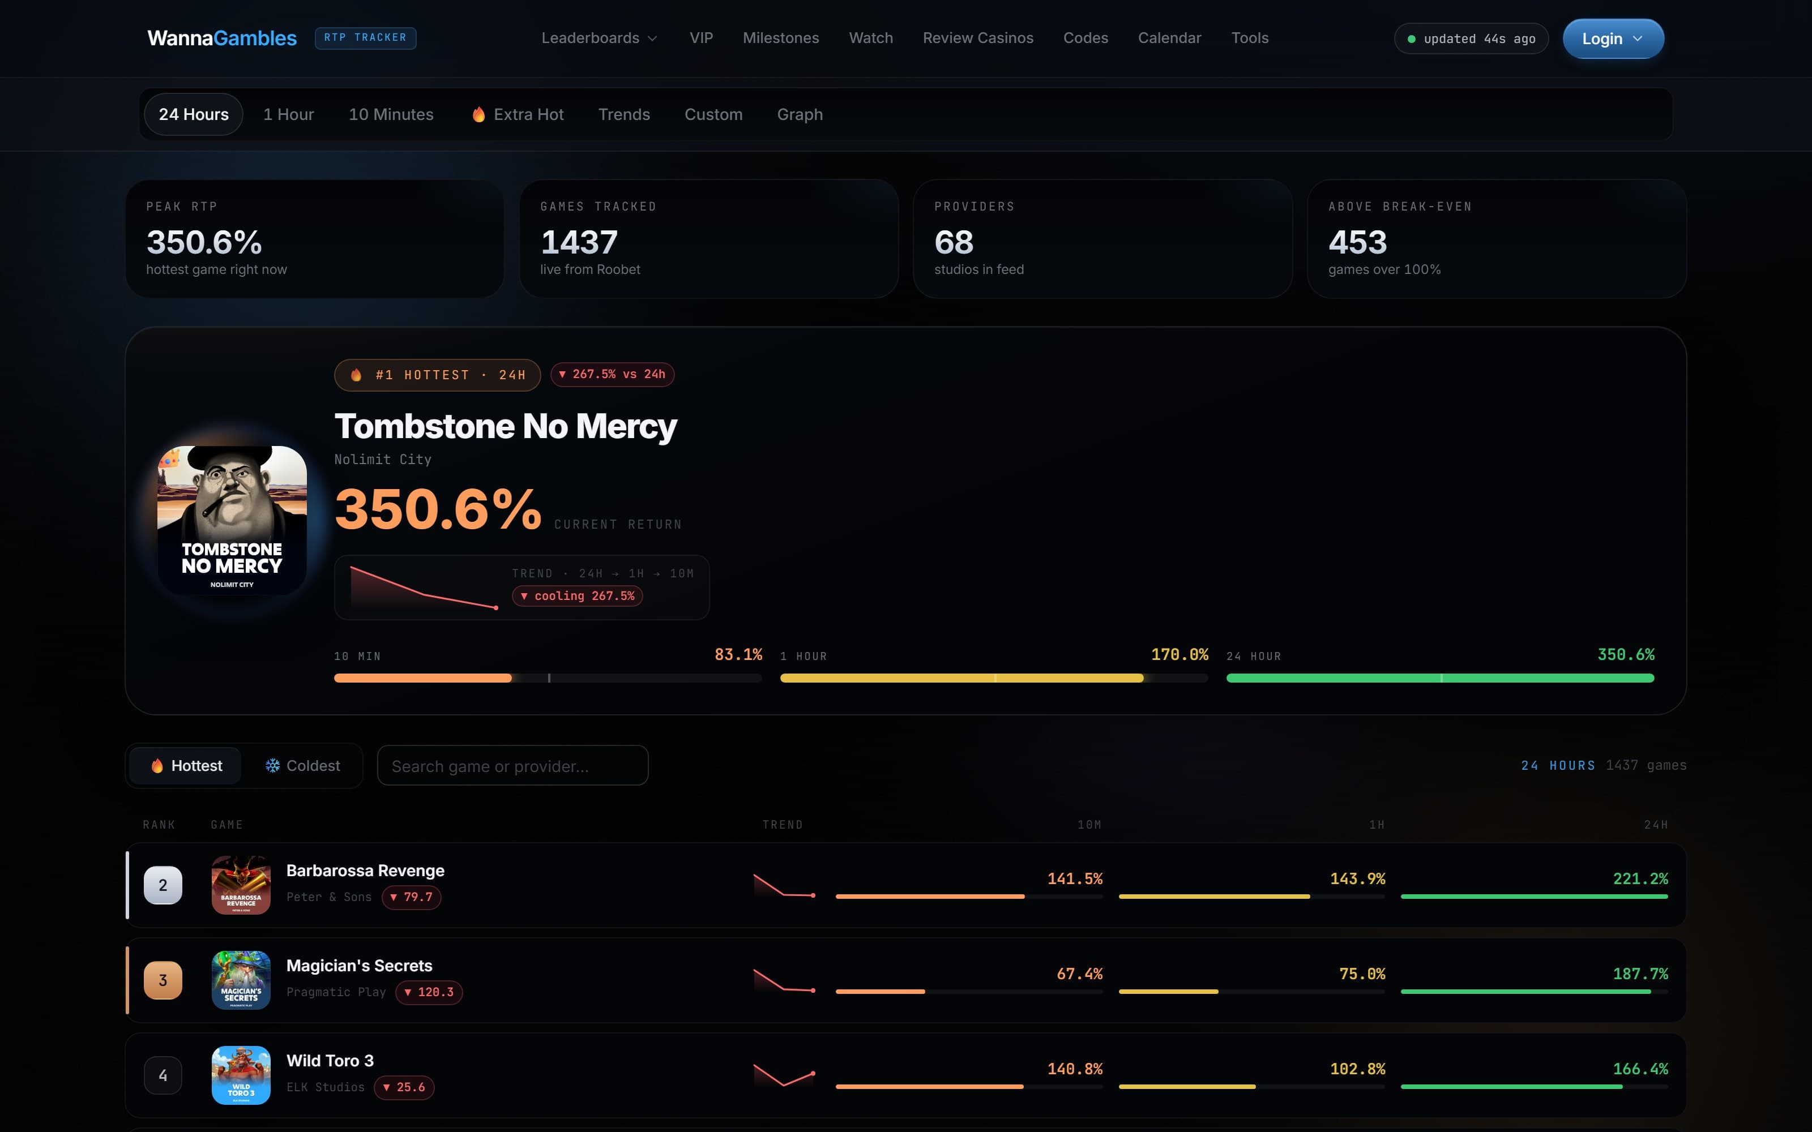Open the Tombstone No Mercy game thumbnail
The image size is (1812, 1132).
coord(232,520)
